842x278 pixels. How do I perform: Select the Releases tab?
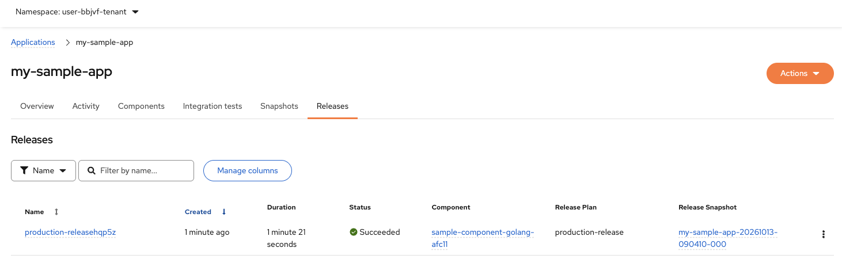tap(332, 106)
